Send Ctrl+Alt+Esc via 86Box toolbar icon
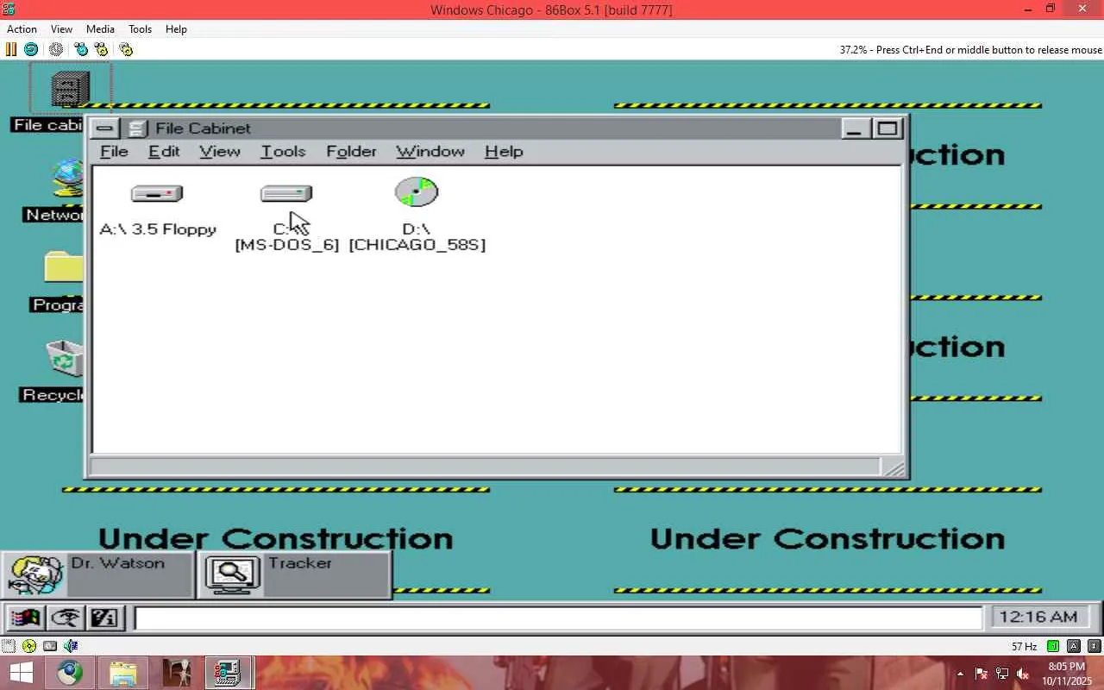This screenshot has width=1104, height=690. [x=101, y=49]
